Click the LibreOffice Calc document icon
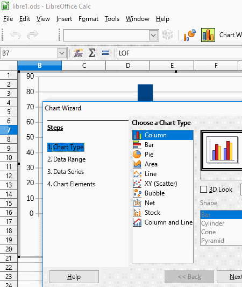The image size is (242, 287). pos(5,6)
